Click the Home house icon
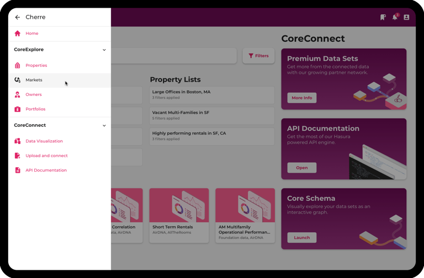424x278 pixels. point(18,34)
